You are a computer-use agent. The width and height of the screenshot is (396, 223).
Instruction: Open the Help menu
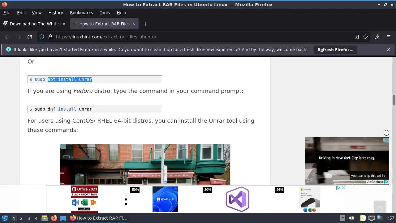point(121,13)
